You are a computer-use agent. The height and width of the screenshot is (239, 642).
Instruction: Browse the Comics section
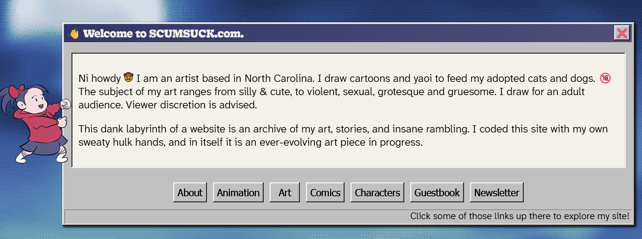point(325,193)
